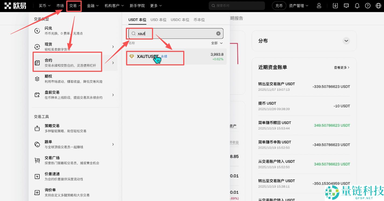Open the download app icon

[x=335, y=5]
